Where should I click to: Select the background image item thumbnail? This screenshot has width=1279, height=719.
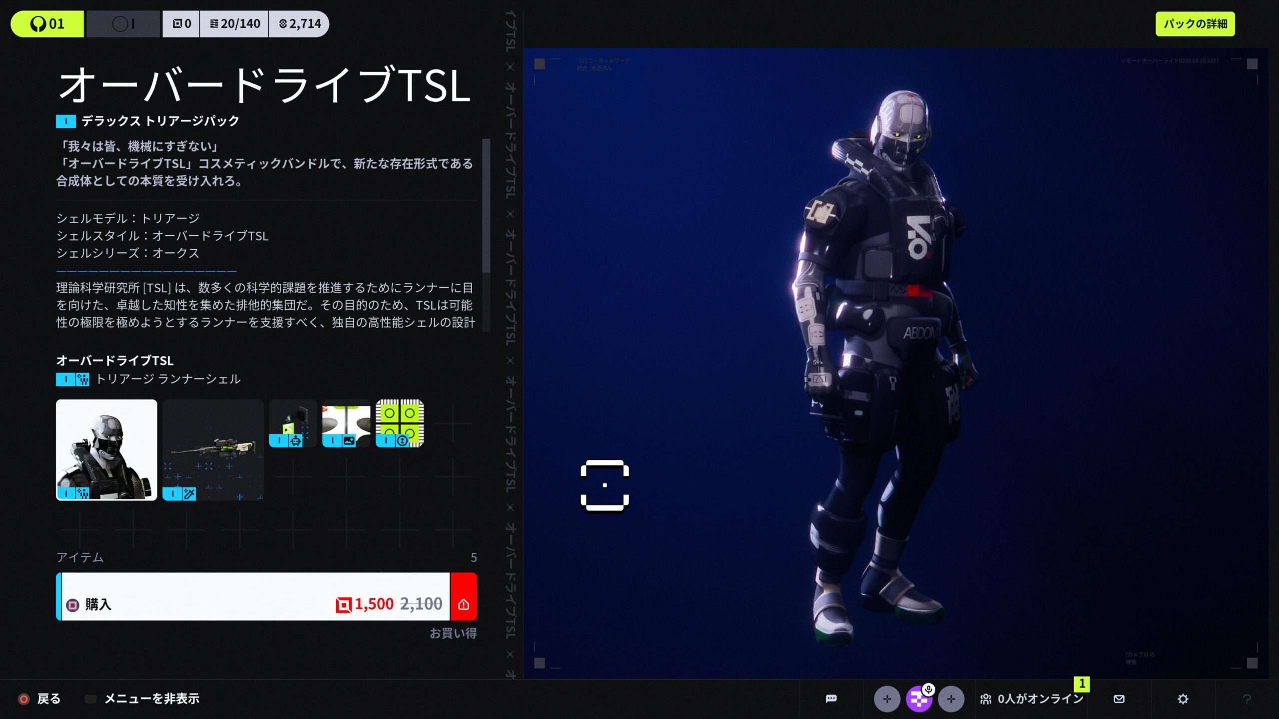coord(346,423)
